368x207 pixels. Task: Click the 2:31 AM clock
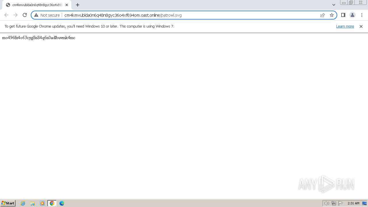(x=353, y=203)
